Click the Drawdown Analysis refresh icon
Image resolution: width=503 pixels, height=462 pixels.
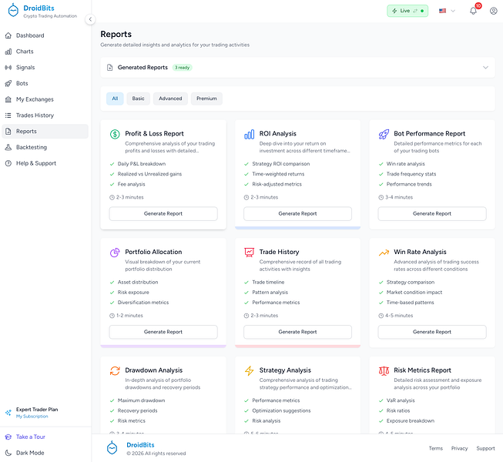115,370
